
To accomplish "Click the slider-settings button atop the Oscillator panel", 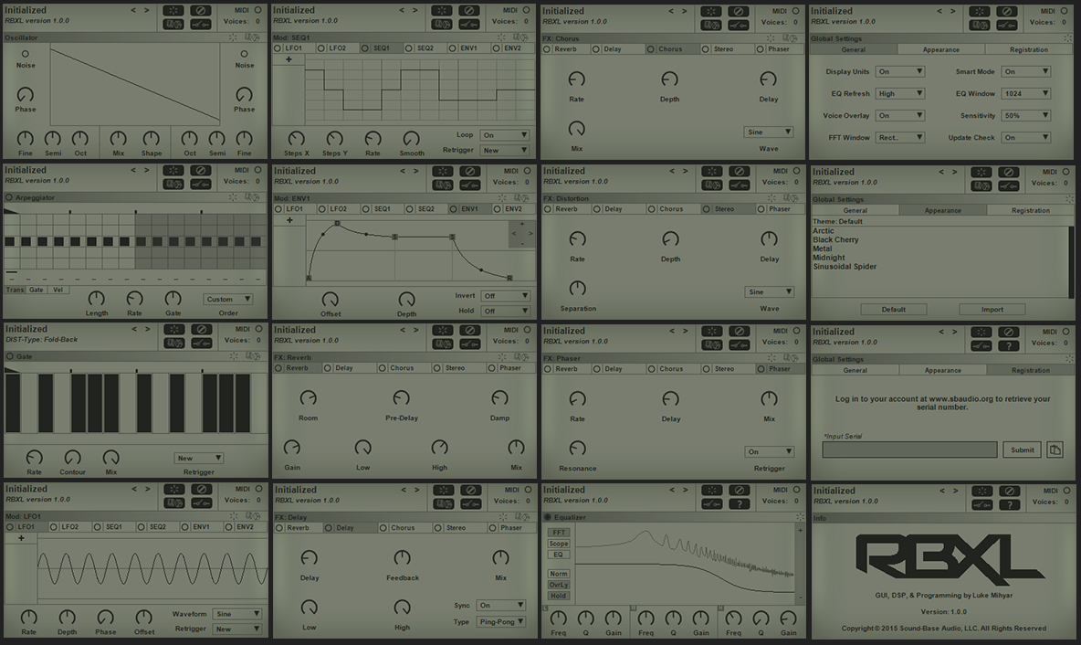I will click(201, 25).
